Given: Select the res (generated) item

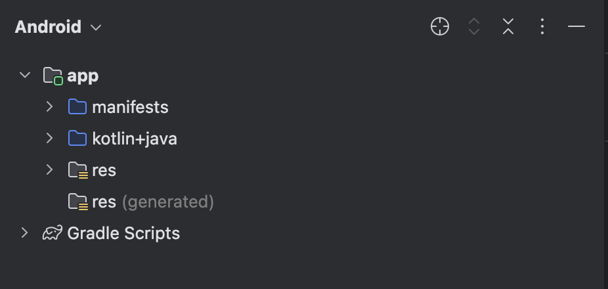Looking at the screenshot, I should (153, 202).
